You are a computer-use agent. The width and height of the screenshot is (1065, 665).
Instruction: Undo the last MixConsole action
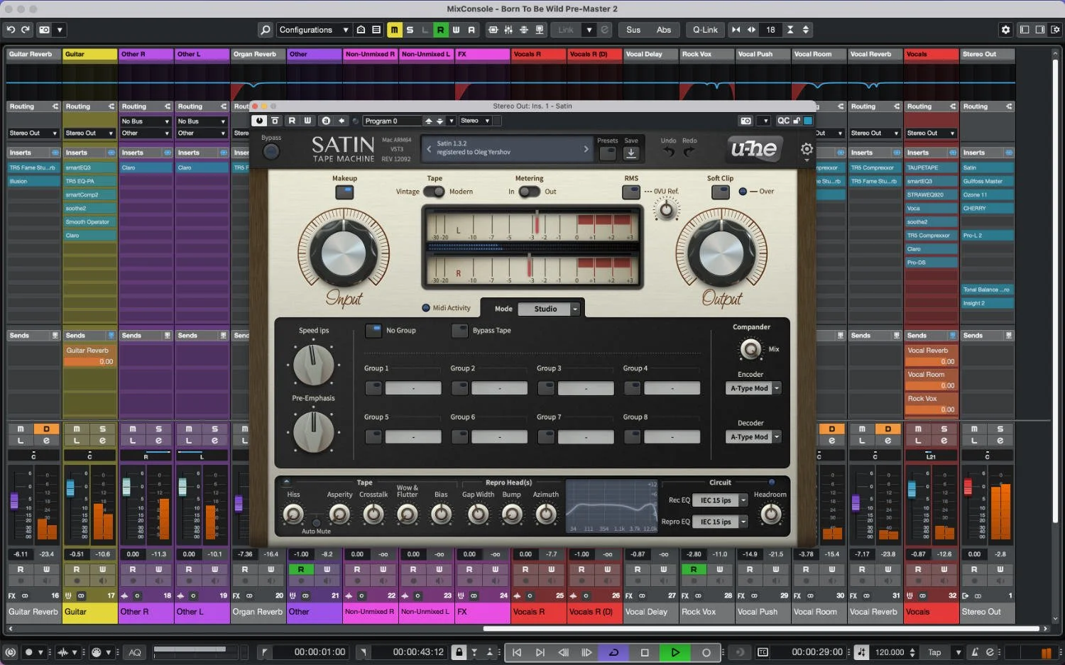point(11,30)
